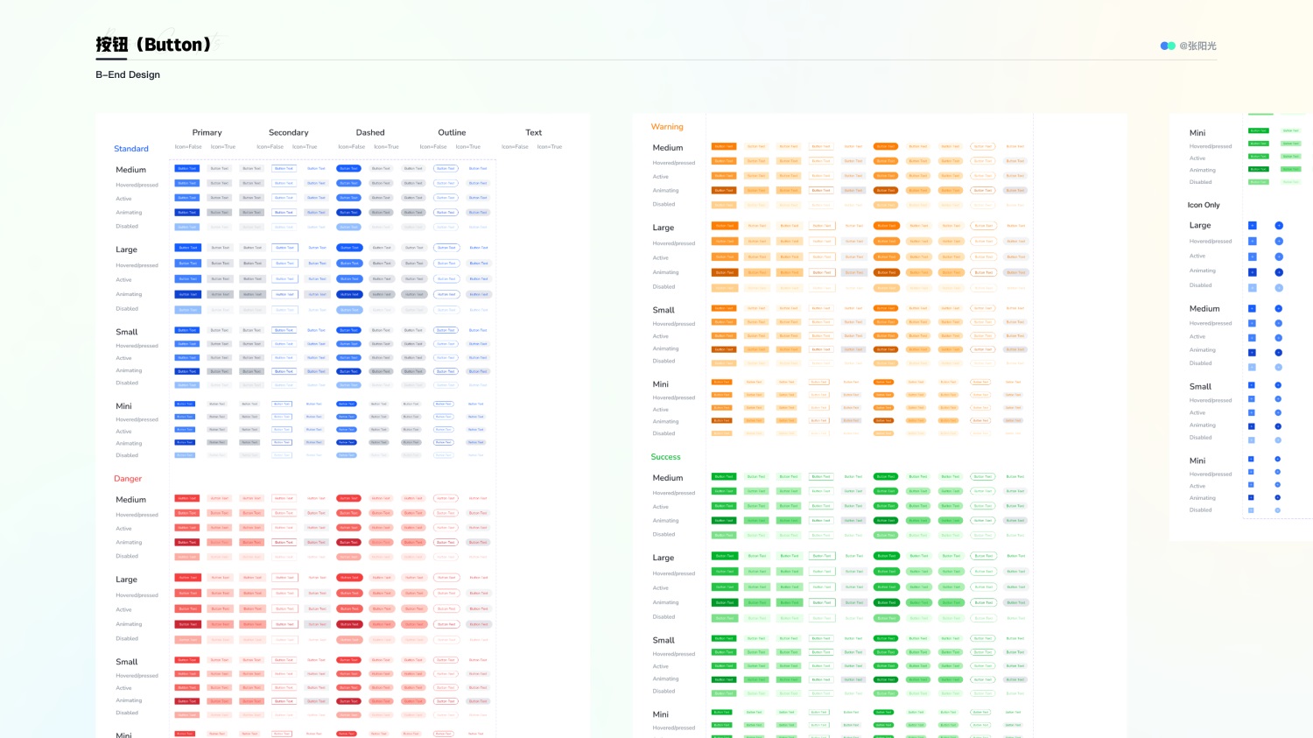Click the faded round icon button in Icon Only Medium Disabled row

click(x=1278, y=367)
